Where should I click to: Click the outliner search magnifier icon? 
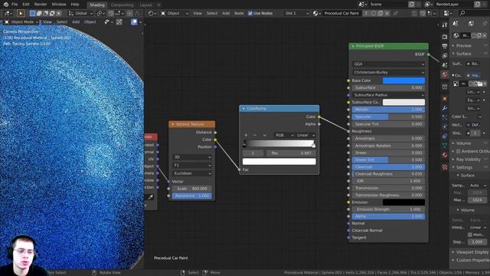[462, 13]
